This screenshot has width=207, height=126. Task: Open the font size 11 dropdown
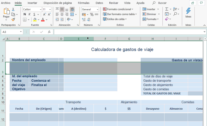50,9
